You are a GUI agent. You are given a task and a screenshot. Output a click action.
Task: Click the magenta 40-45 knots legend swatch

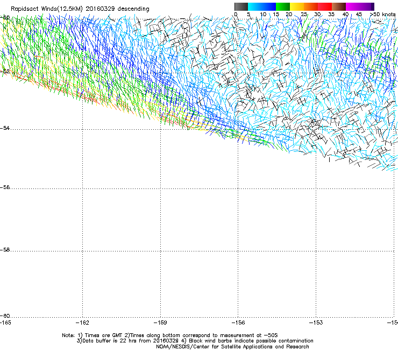tap(353, 6)
